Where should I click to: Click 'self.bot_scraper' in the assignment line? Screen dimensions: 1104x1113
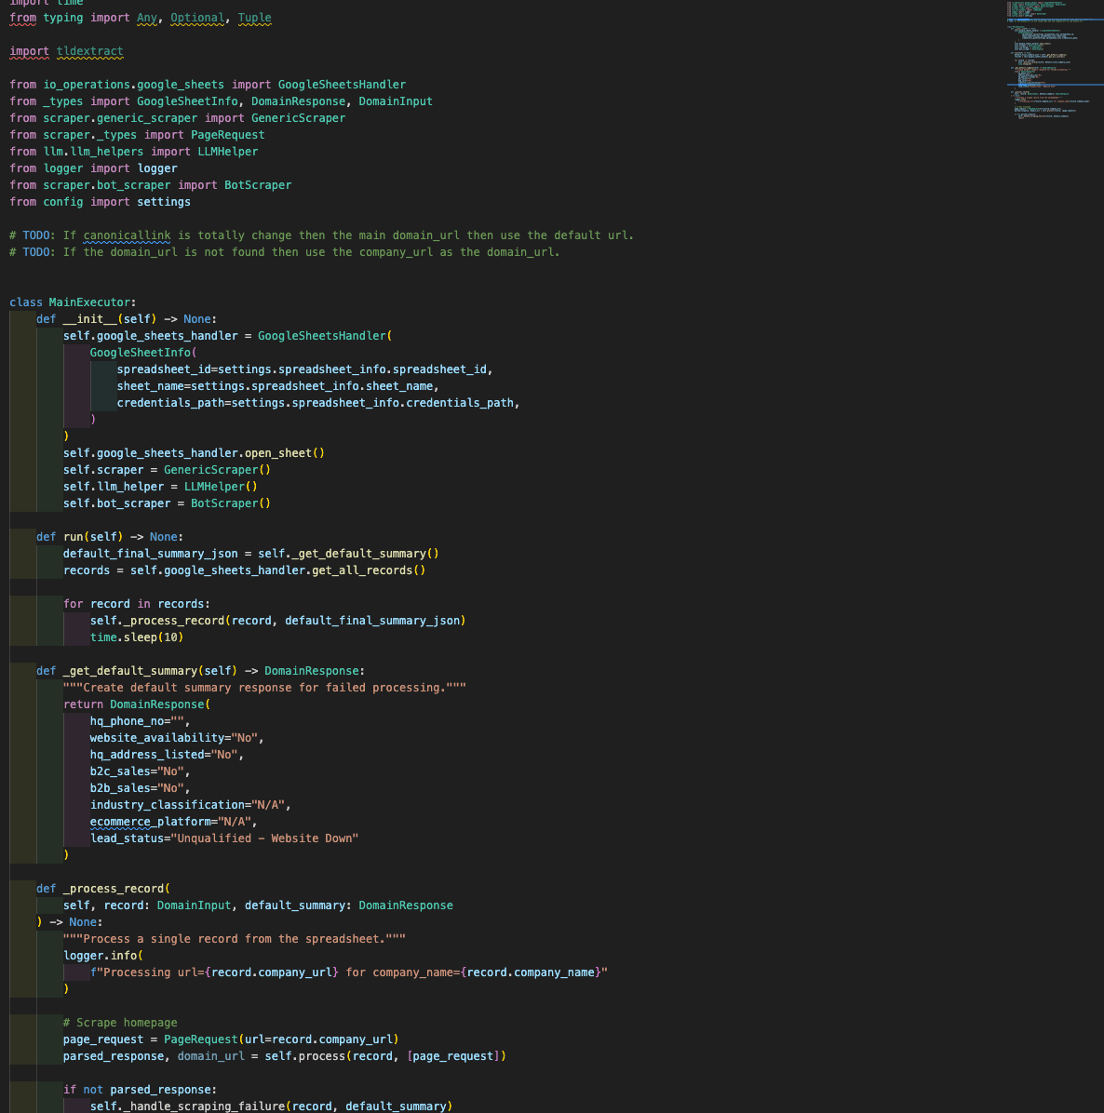pyautogui.click(x=117, y=503)
